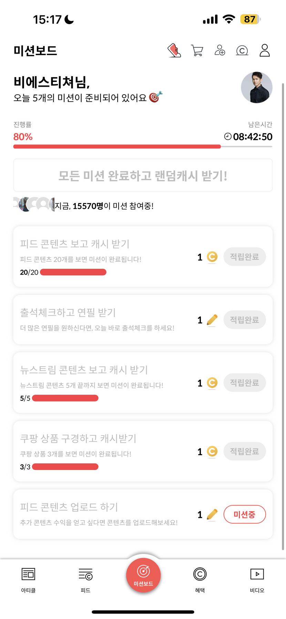286x619 pixels.
Task: Open my profile icon
Action: (265, 50)
